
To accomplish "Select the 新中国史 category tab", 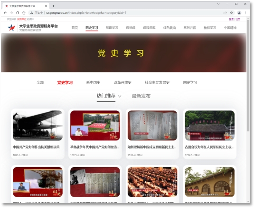I will click(94, 82).
